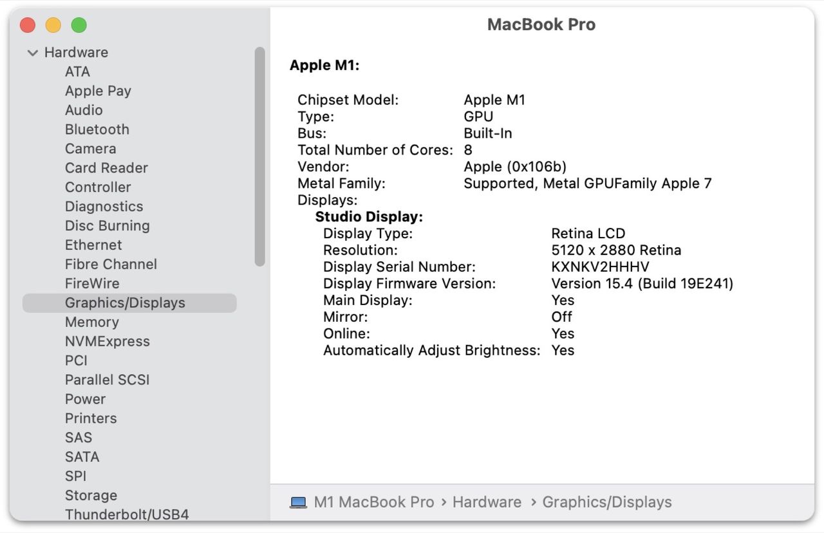Click the yellow minimize window button

[x=53, y=25]
